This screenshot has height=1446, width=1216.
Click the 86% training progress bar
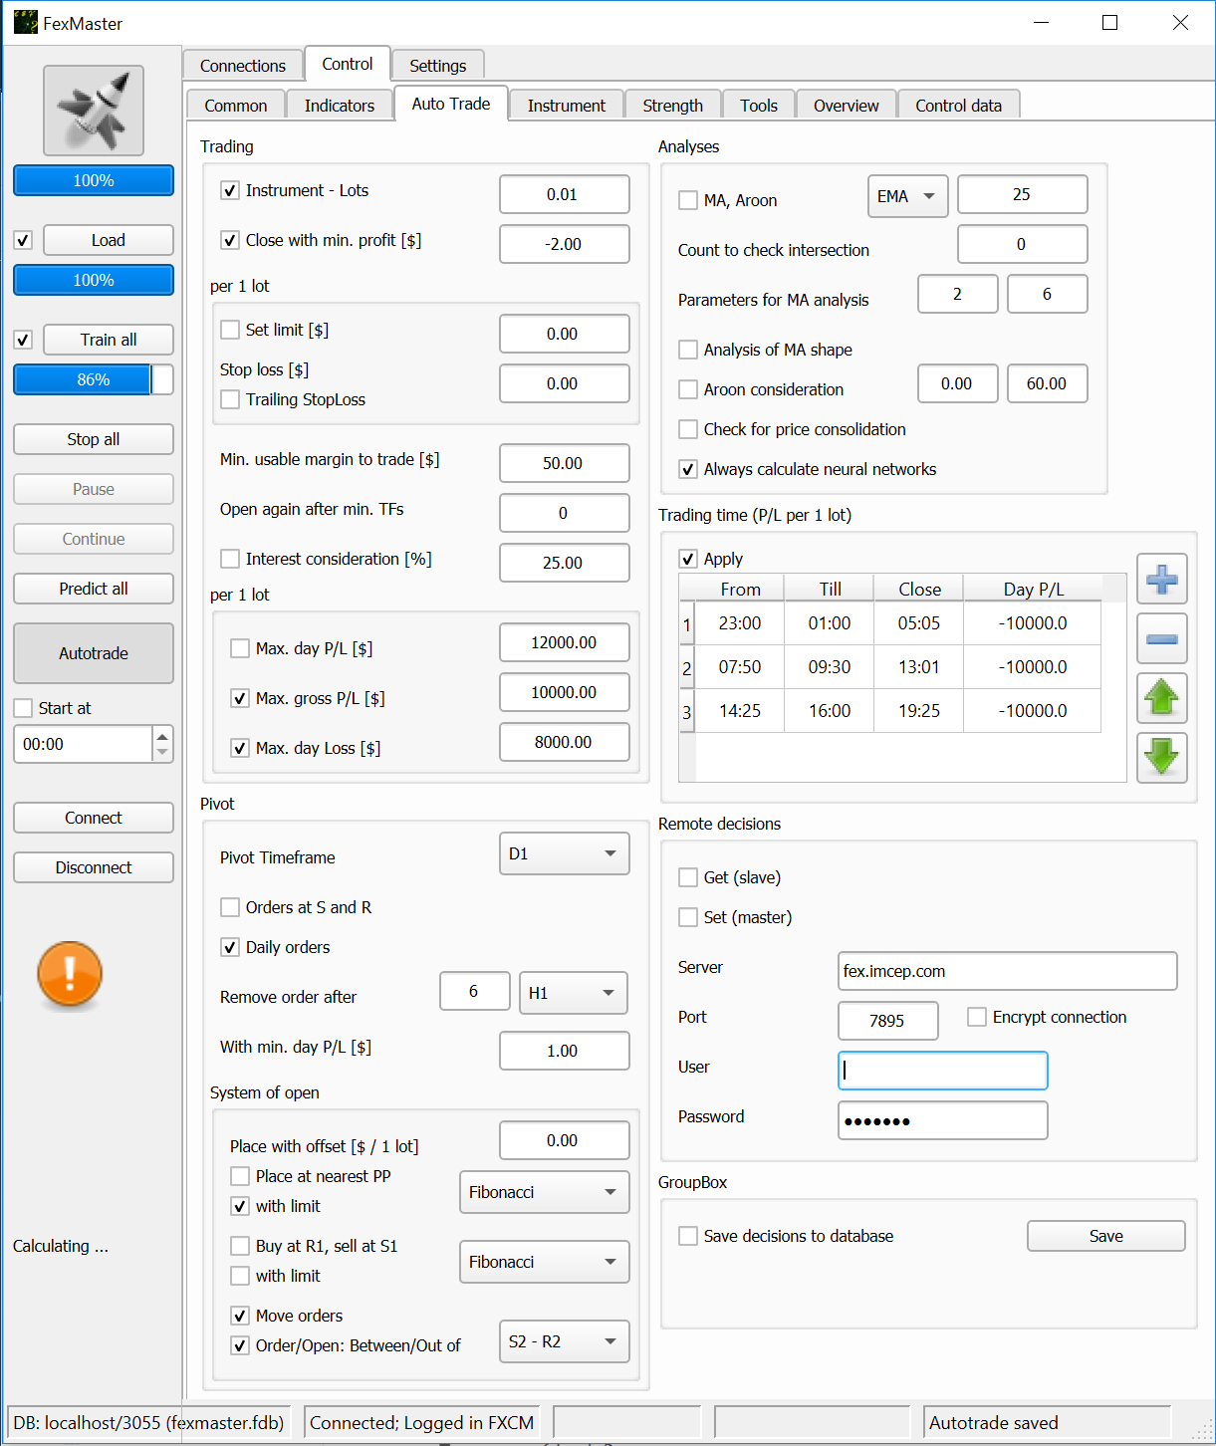click(94, 379)
